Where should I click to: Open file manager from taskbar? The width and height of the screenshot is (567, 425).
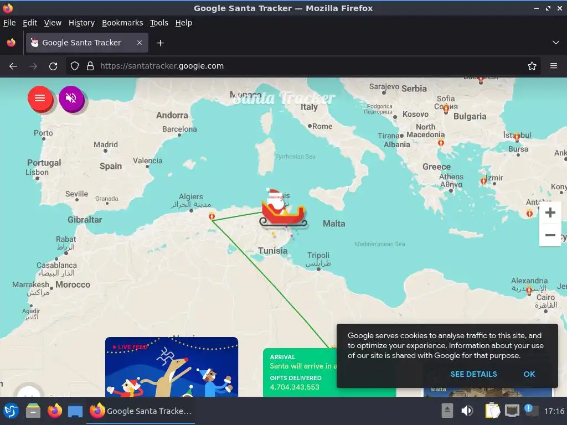33,411
